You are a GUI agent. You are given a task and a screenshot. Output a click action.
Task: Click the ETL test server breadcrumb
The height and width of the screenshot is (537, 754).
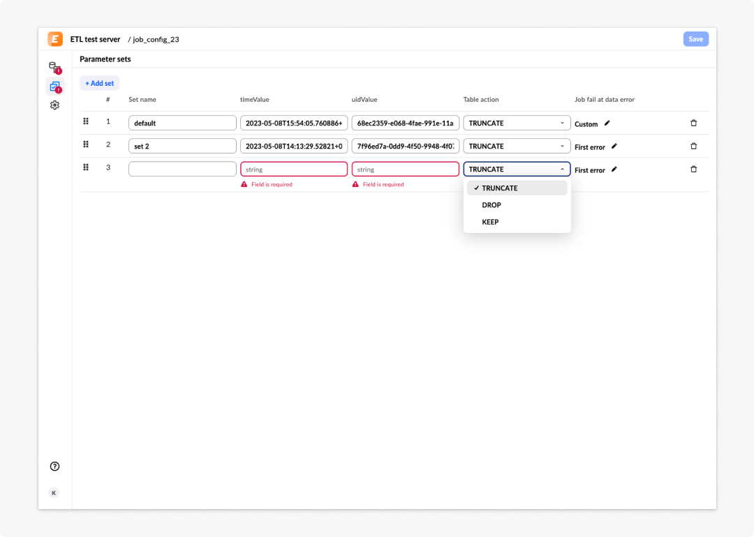pos(95,39)
